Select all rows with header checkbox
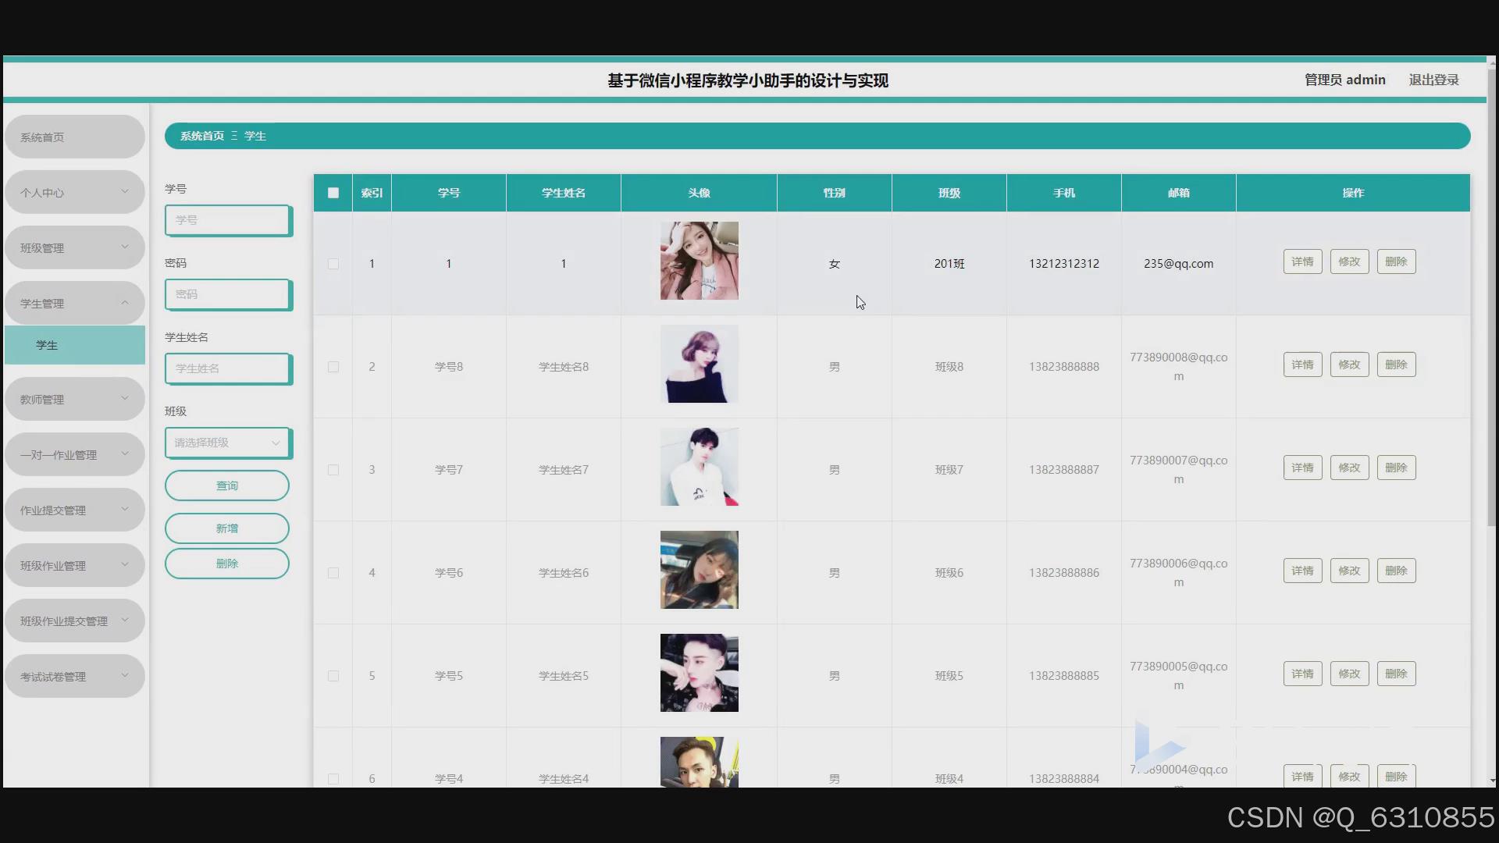This screenshot has height=843, width=1499. click(x=333, y=193)
